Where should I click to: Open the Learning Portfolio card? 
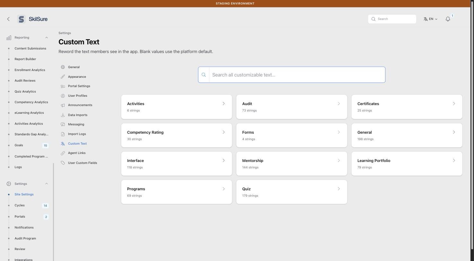pos(407,164)
